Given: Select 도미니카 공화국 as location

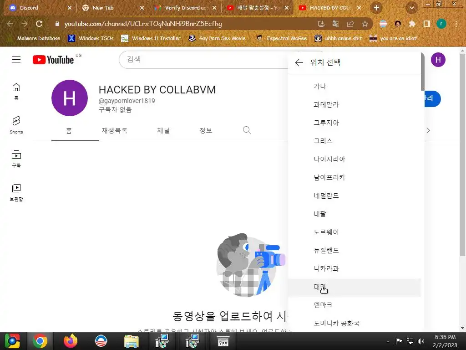Looking at the screenshot, I should coord(355,323).
